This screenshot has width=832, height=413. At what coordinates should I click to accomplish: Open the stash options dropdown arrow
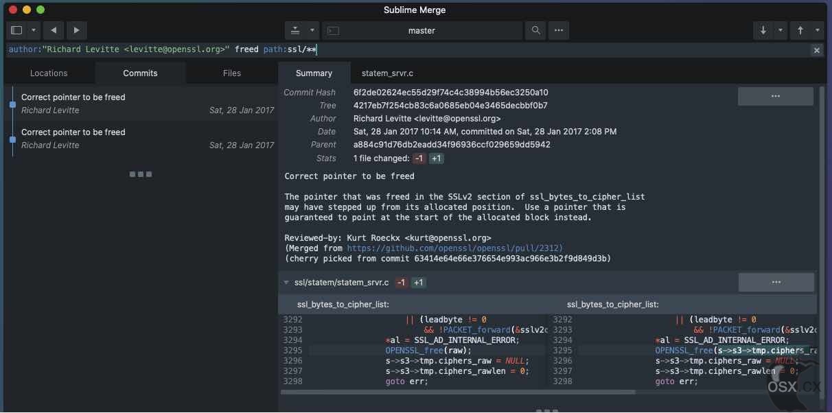pyautogui.click(x=312, y=30)
